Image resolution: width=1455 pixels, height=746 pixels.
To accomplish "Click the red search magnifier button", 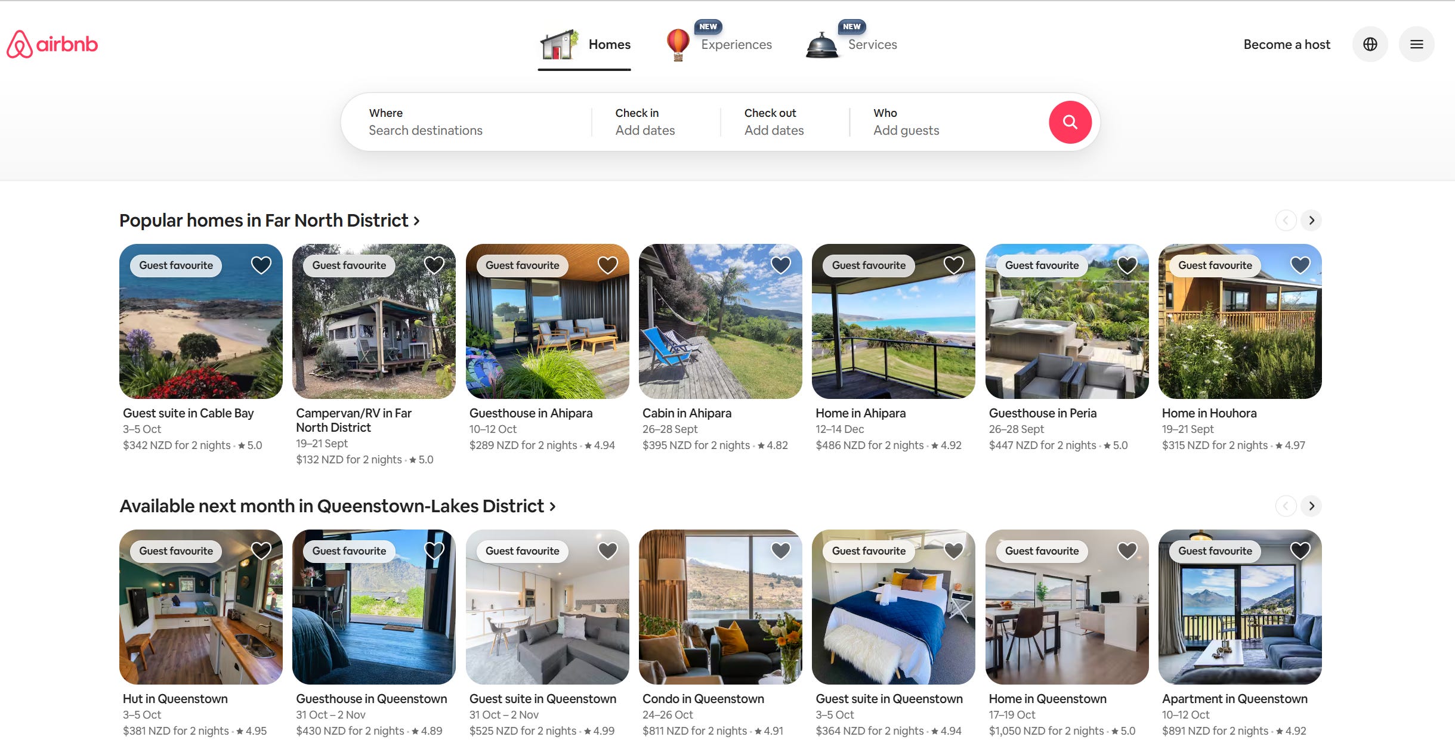I will tap(1070, 122).
